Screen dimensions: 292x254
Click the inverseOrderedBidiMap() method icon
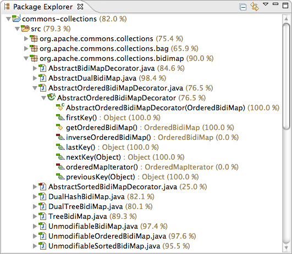(x=60, y=137)
